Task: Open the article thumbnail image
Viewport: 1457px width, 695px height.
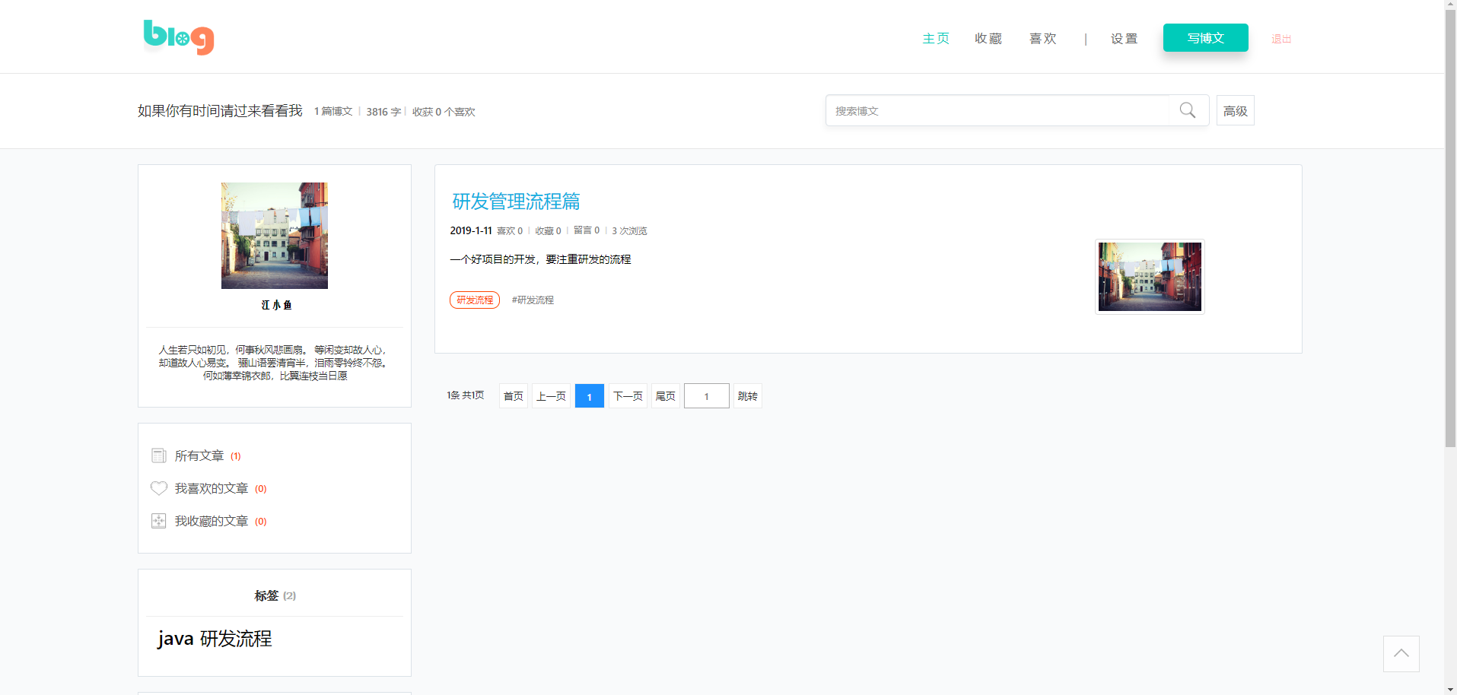Action: [1149, 277]
